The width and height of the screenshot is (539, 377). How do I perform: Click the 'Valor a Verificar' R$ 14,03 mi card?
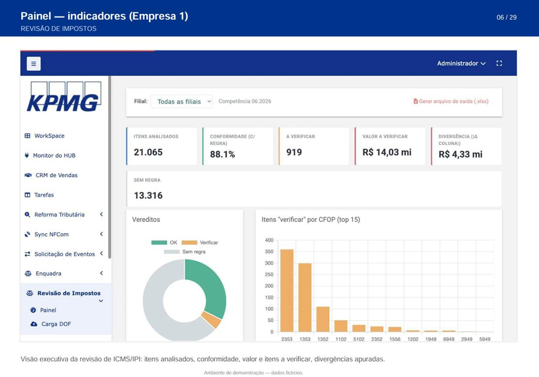pos(390,146)
